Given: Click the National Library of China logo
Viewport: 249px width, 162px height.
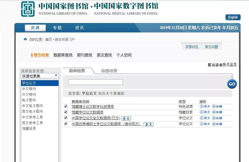Looking at the screenshot, I should point(28,9).
